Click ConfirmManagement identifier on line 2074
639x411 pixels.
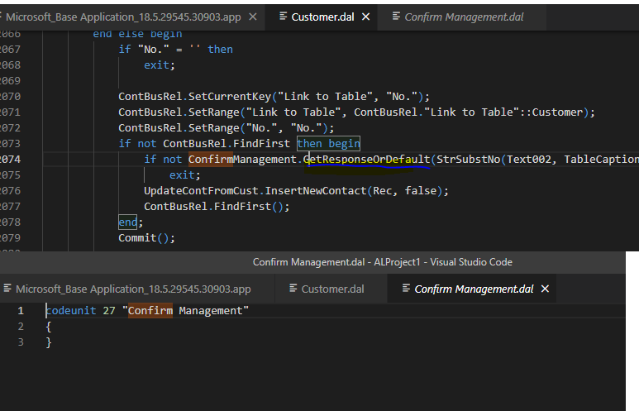(242, 159)
